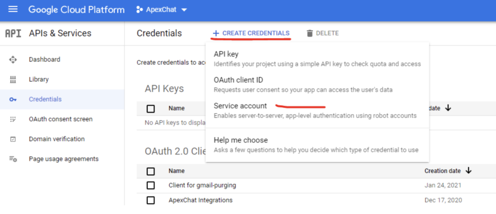Viewport: 496px width, 214px height.
Task: Open Page usage agreements
Action: point(62,159)
